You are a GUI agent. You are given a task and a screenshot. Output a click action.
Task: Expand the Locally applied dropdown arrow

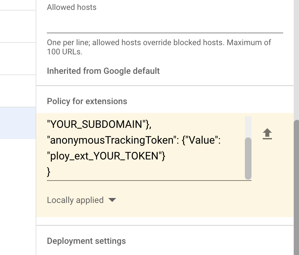tap(112, 200)
